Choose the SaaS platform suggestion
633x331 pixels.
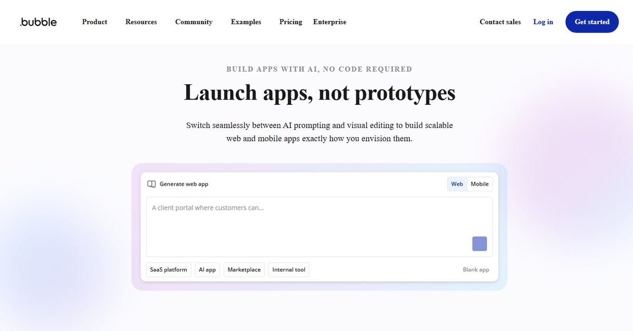pyautogui.click(x=168, y=270)
